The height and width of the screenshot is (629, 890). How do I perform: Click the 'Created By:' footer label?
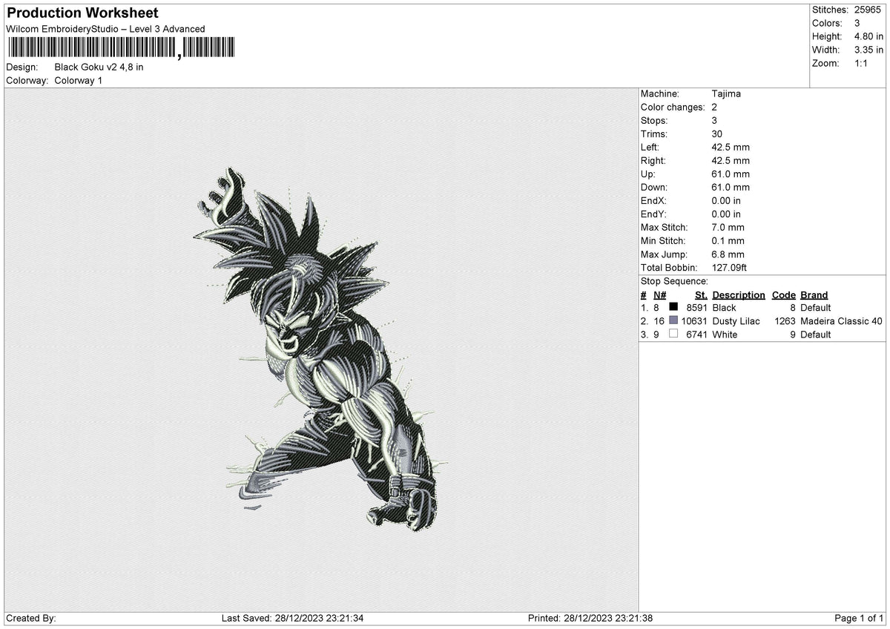pyautogui.click(x=30, y=618)
